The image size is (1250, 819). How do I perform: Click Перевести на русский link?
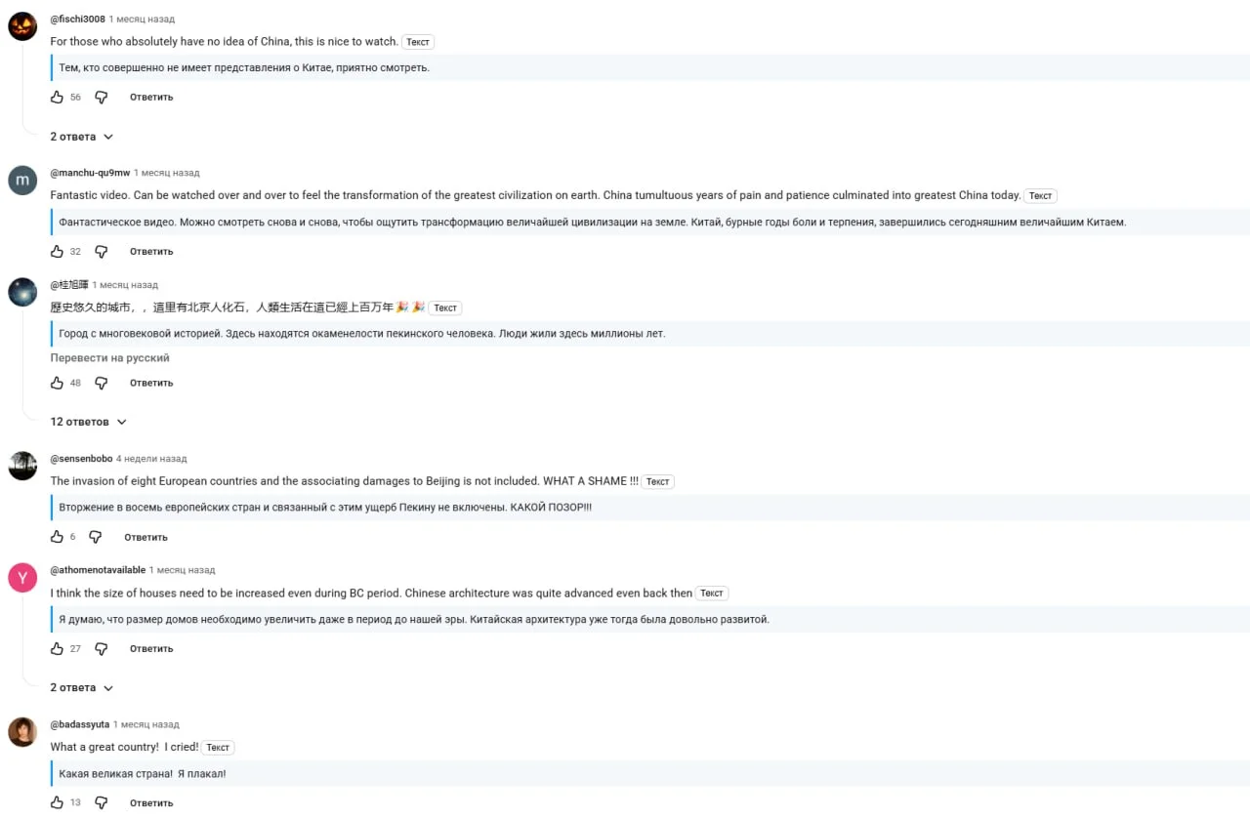tap(110, 358)
